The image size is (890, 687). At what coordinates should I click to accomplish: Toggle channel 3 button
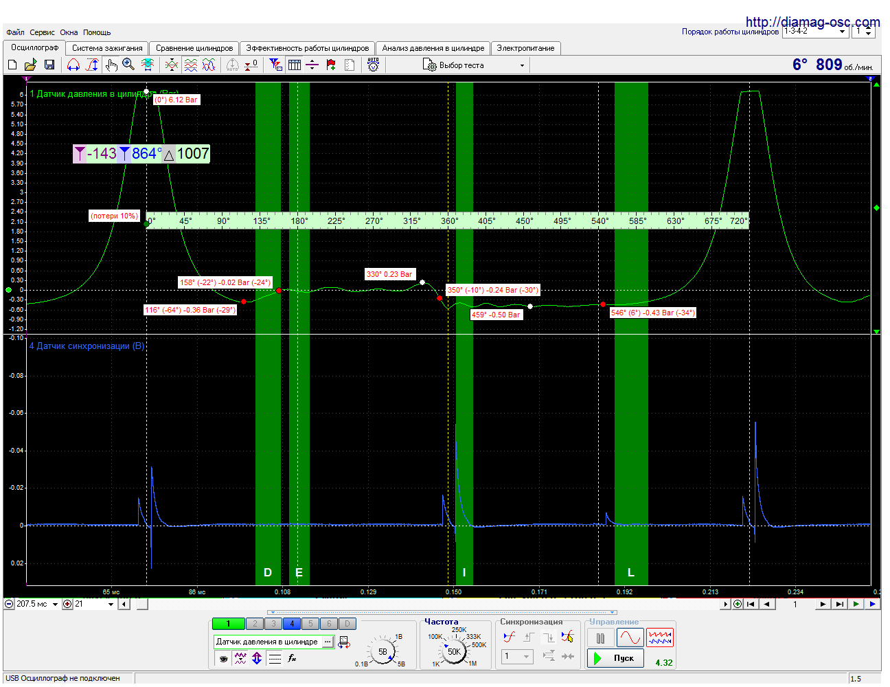click(273, 624)
